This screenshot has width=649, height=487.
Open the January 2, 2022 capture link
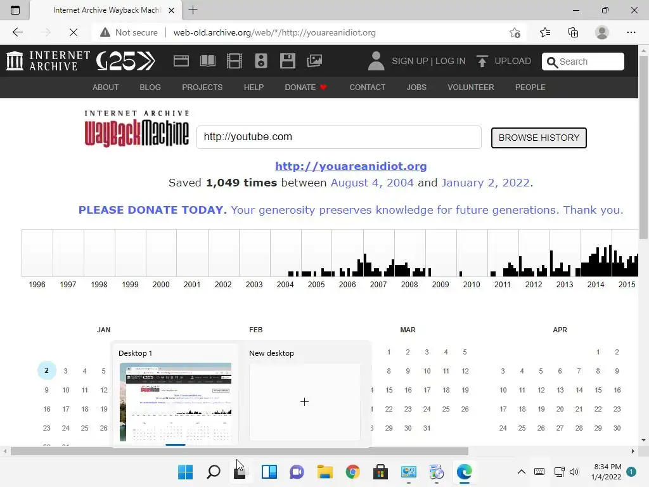pos(485,183)
